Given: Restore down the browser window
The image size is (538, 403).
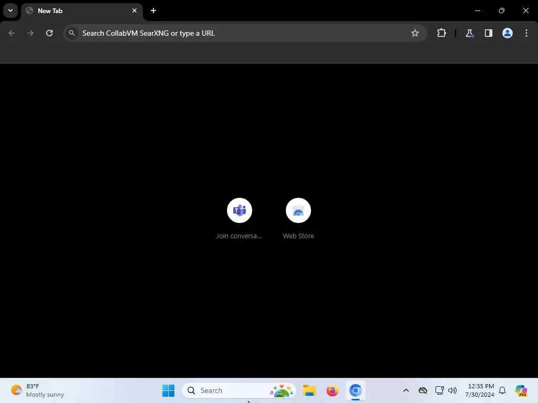Looking at the screenshot, I should 502,10.
